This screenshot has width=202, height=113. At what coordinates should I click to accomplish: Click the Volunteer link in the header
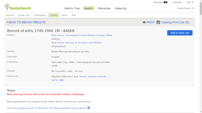(x=177, y=2)
